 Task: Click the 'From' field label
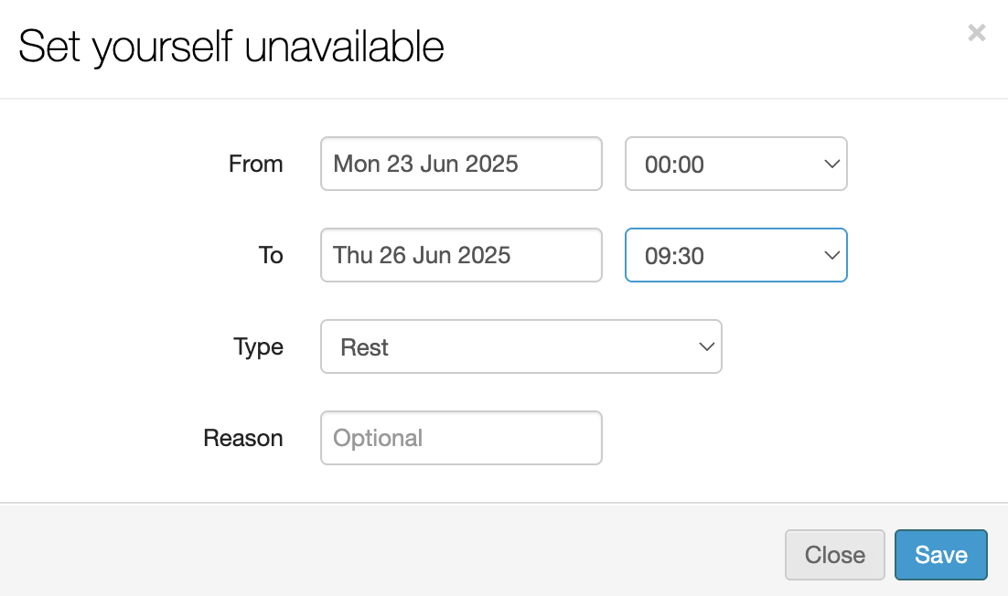coord(256,165)
